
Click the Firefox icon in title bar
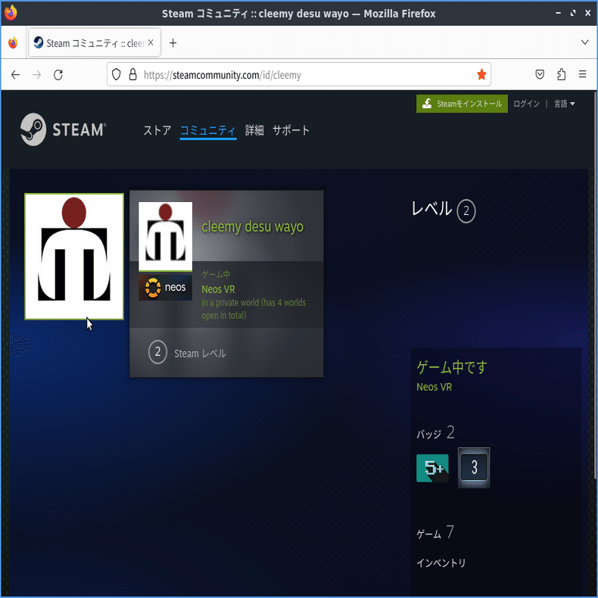(11, 13)
